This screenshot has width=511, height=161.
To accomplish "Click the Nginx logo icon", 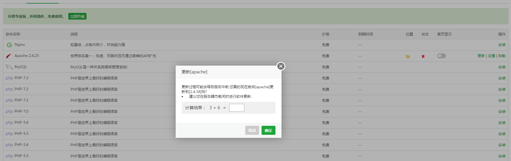I will (x=9, y=45).
